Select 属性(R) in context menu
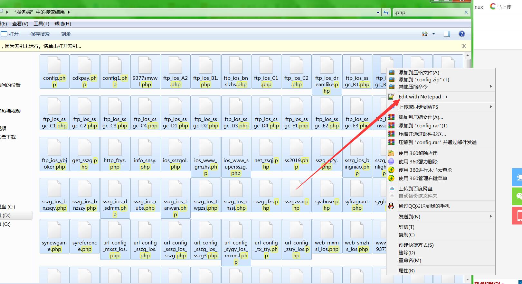Viewport: 522px width, 284px height. point(406,270)
